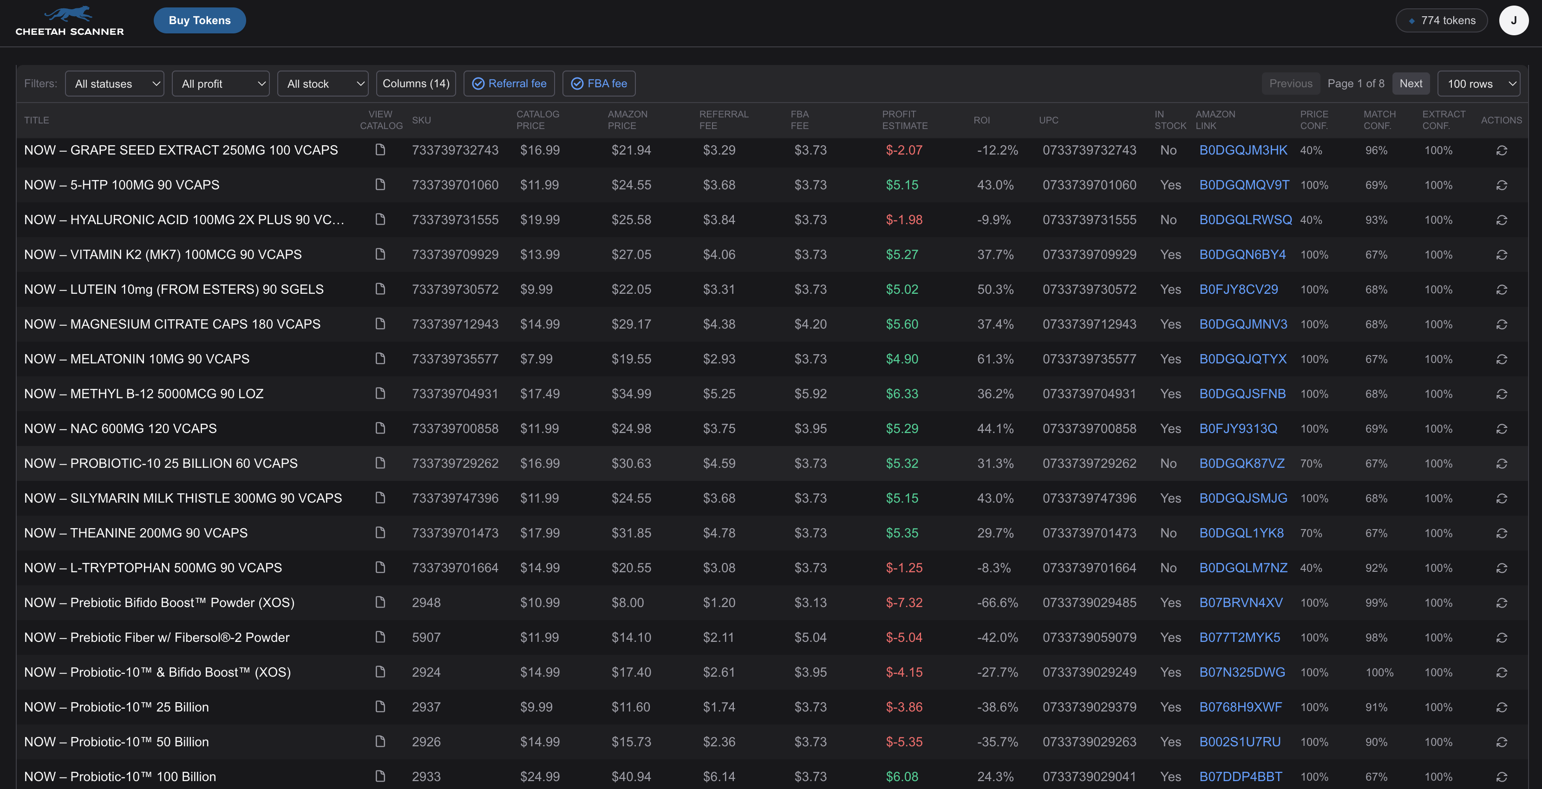Change the 100 rows page size
1542x789 pixels.
tap(1478, 84)
